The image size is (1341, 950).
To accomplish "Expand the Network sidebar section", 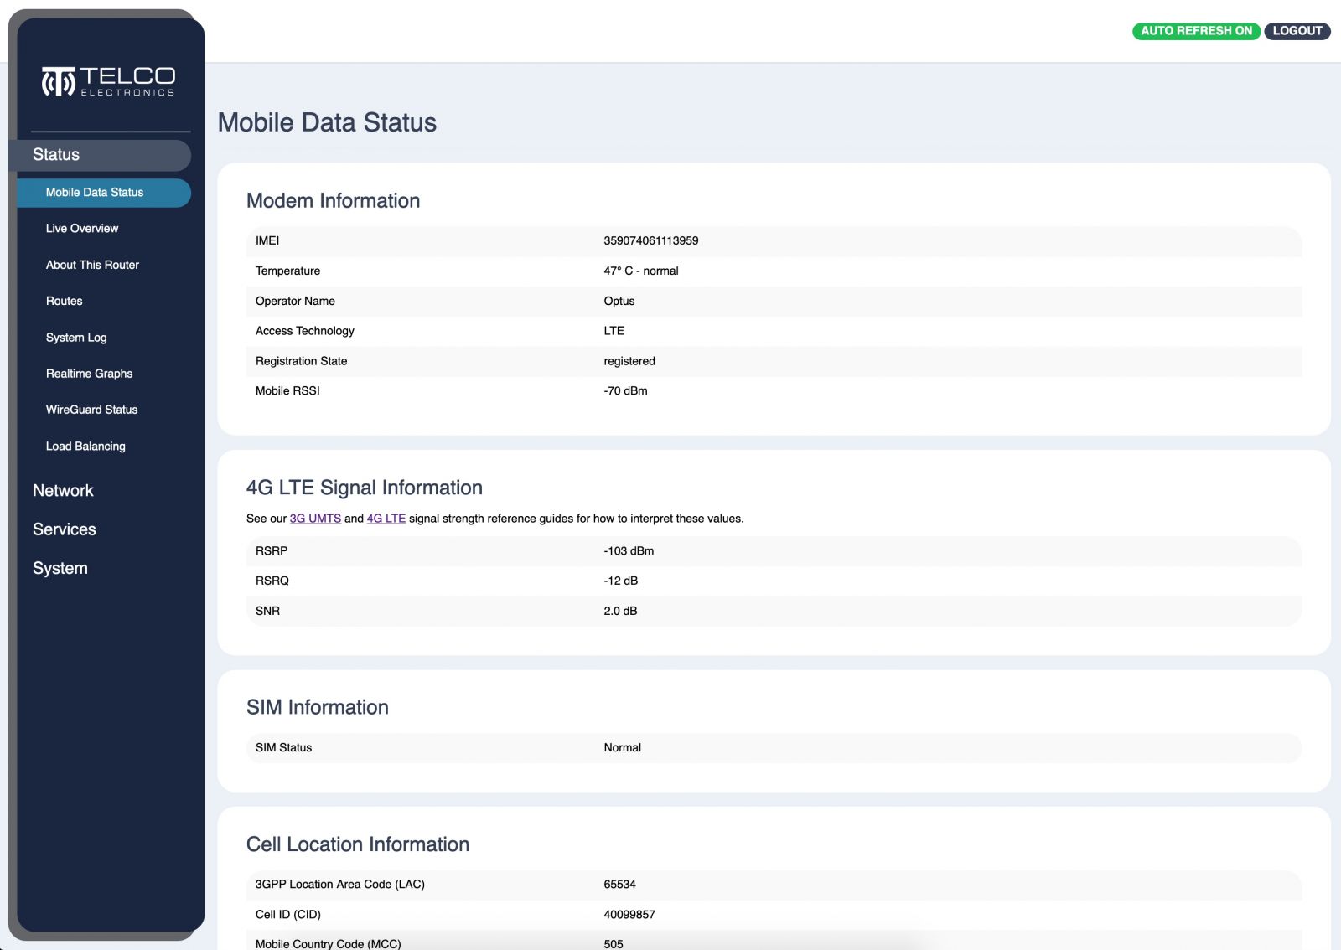I will click(63, 491).
